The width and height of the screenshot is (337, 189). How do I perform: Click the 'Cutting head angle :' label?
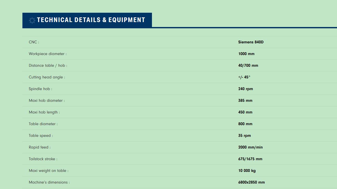[47, 77]
